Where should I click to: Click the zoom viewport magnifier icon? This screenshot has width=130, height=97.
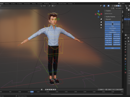coord(101,19)
